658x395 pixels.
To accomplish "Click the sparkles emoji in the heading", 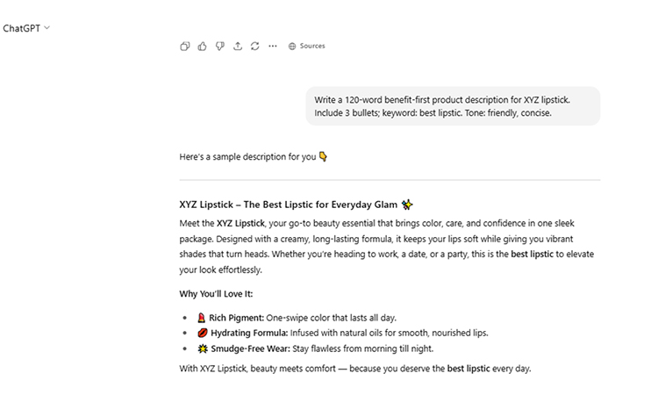I will pyautogui.click(x=407, y=205).
